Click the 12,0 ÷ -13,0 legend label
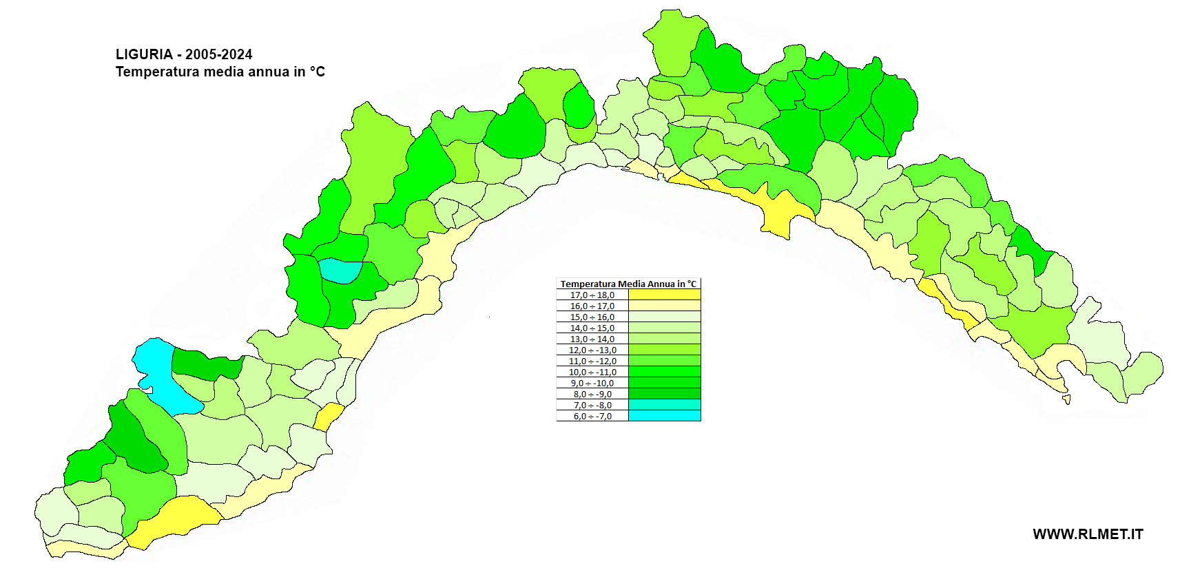 [592, 350]
